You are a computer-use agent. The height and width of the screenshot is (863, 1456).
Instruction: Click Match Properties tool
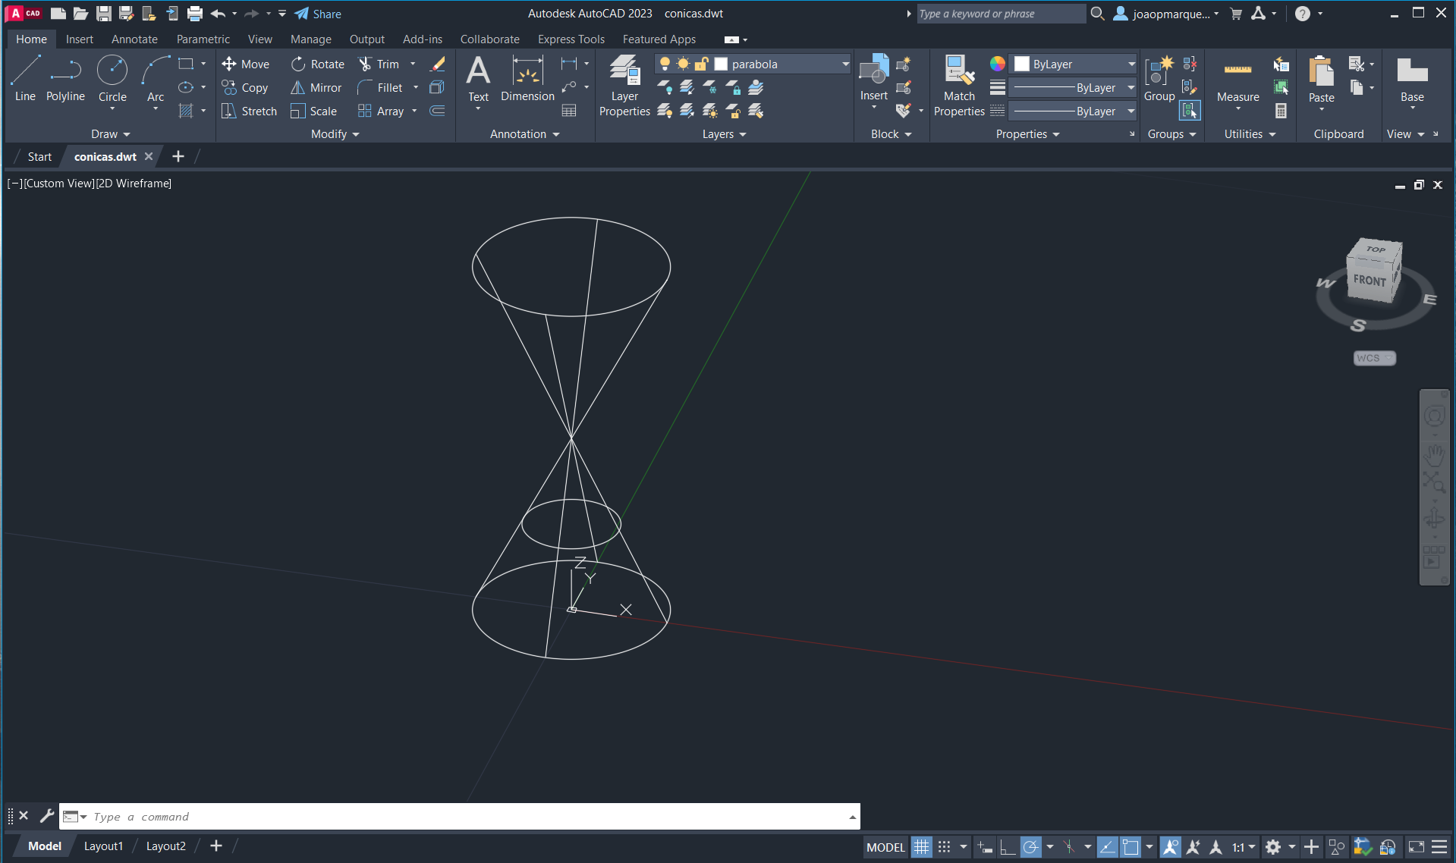pyautogui.click(x=959, y=86)
